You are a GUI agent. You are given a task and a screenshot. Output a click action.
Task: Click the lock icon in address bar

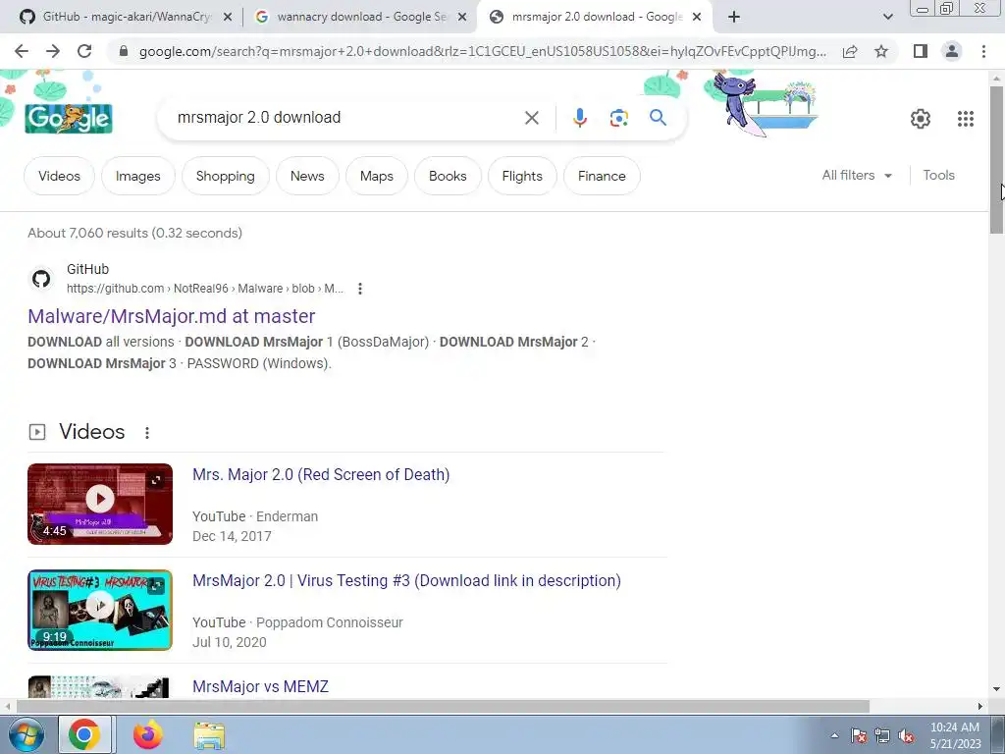click(124, 51)
